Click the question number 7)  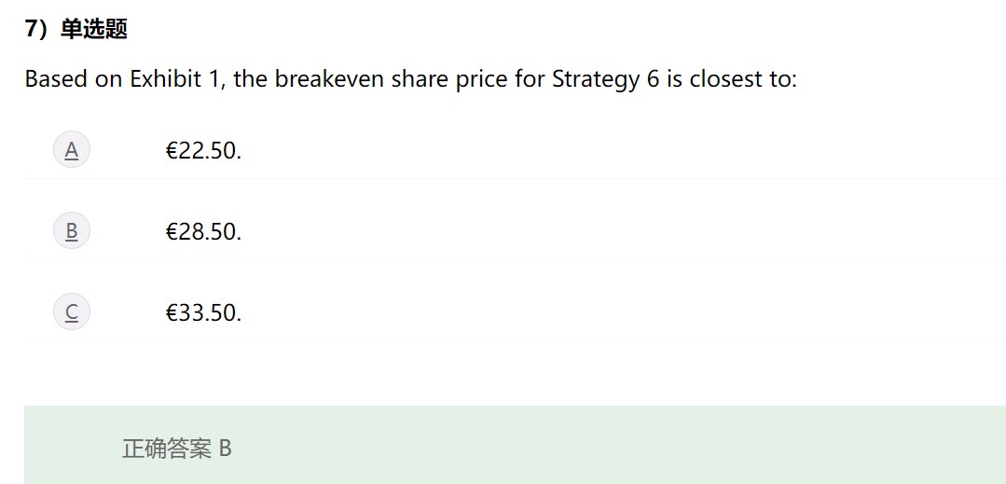[36, 30]
